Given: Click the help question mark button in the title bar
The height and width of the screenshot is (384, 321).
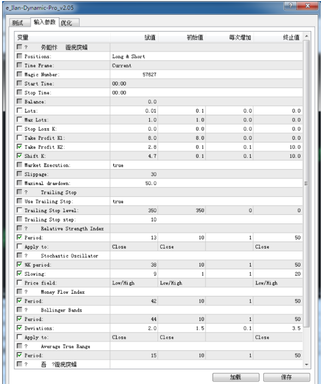Looking at the screenshot, I should point(290,5).
